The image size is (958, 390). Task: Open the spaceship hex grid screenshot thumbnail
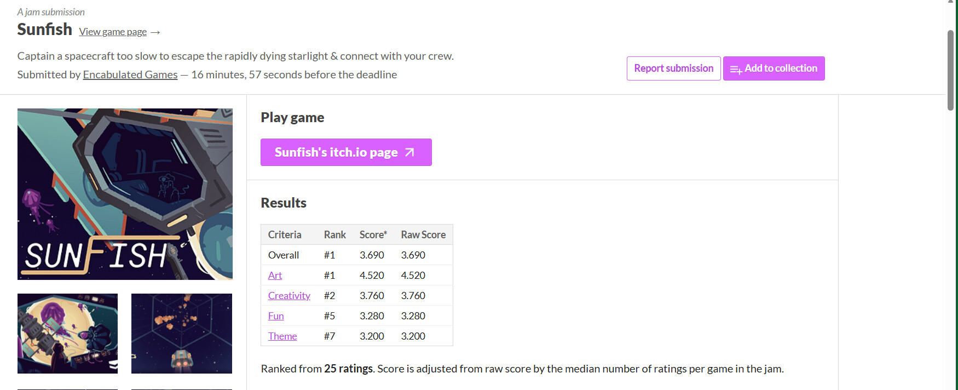tap(182, 334)
